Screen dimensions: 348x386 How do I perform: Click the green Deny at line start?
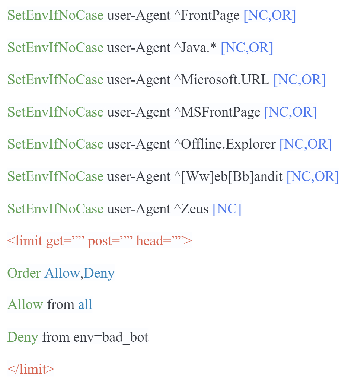(23, 337)
